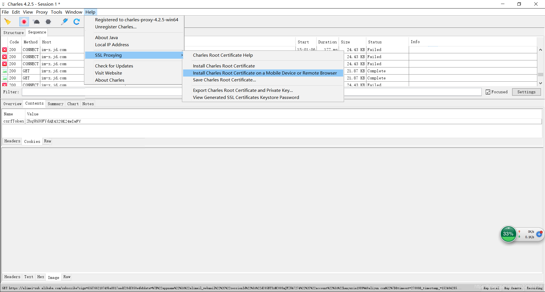Open the File menu
The height and width of the screenshot is (292, 545).
point(5,12)
